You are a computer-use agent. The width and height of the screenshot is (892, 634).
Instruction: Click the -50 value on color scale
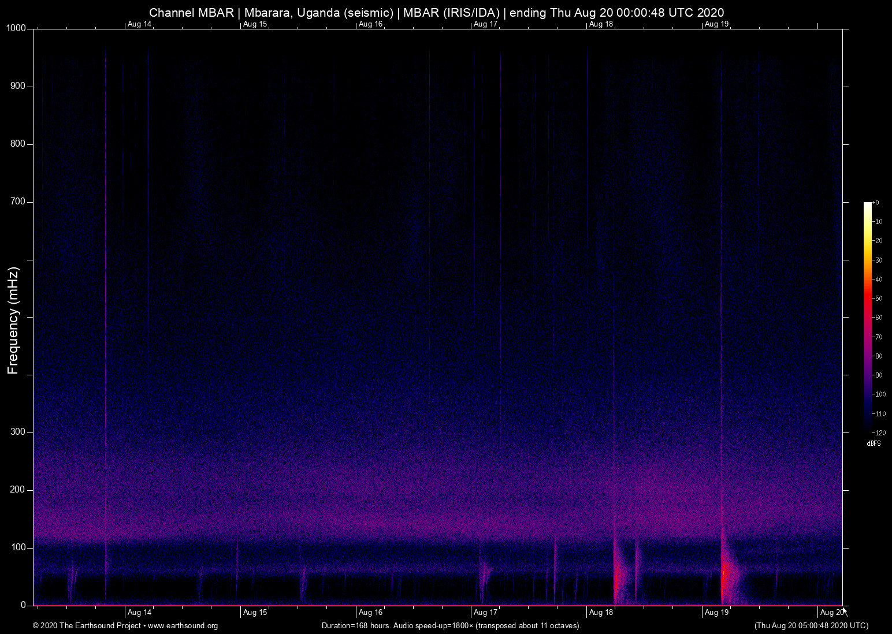[x=878, y=299]
